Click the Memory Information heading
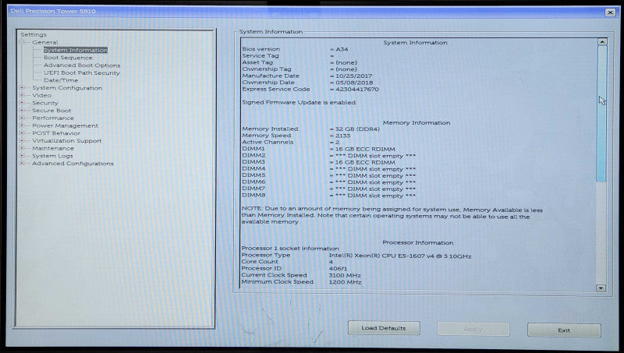 [x=417, y=123]
